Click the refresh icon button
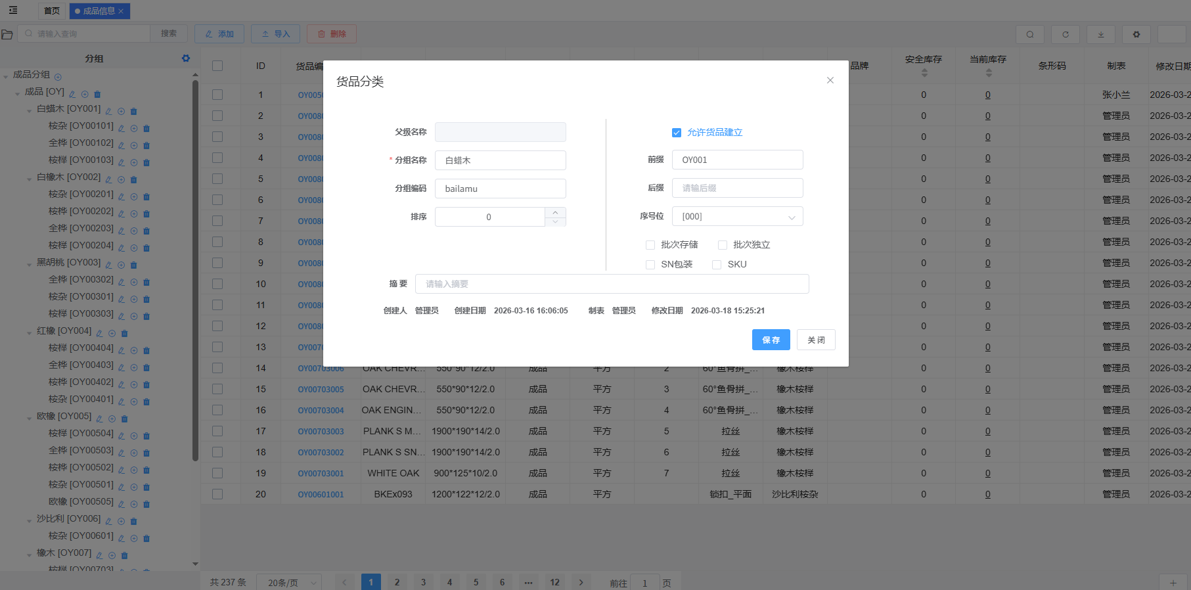The image size is (1191, 590). [1065, 34]
